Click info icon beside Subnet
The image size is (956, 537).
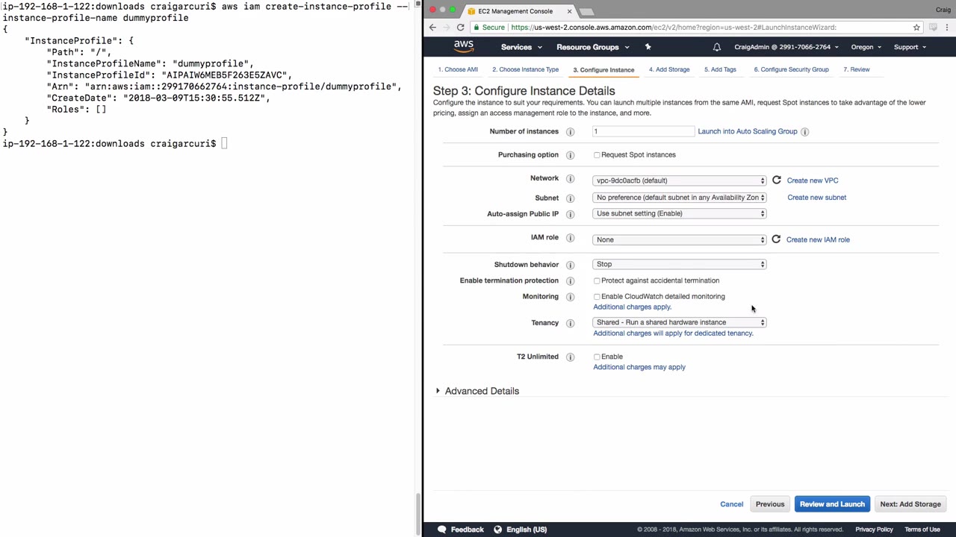tap(570, 198)
